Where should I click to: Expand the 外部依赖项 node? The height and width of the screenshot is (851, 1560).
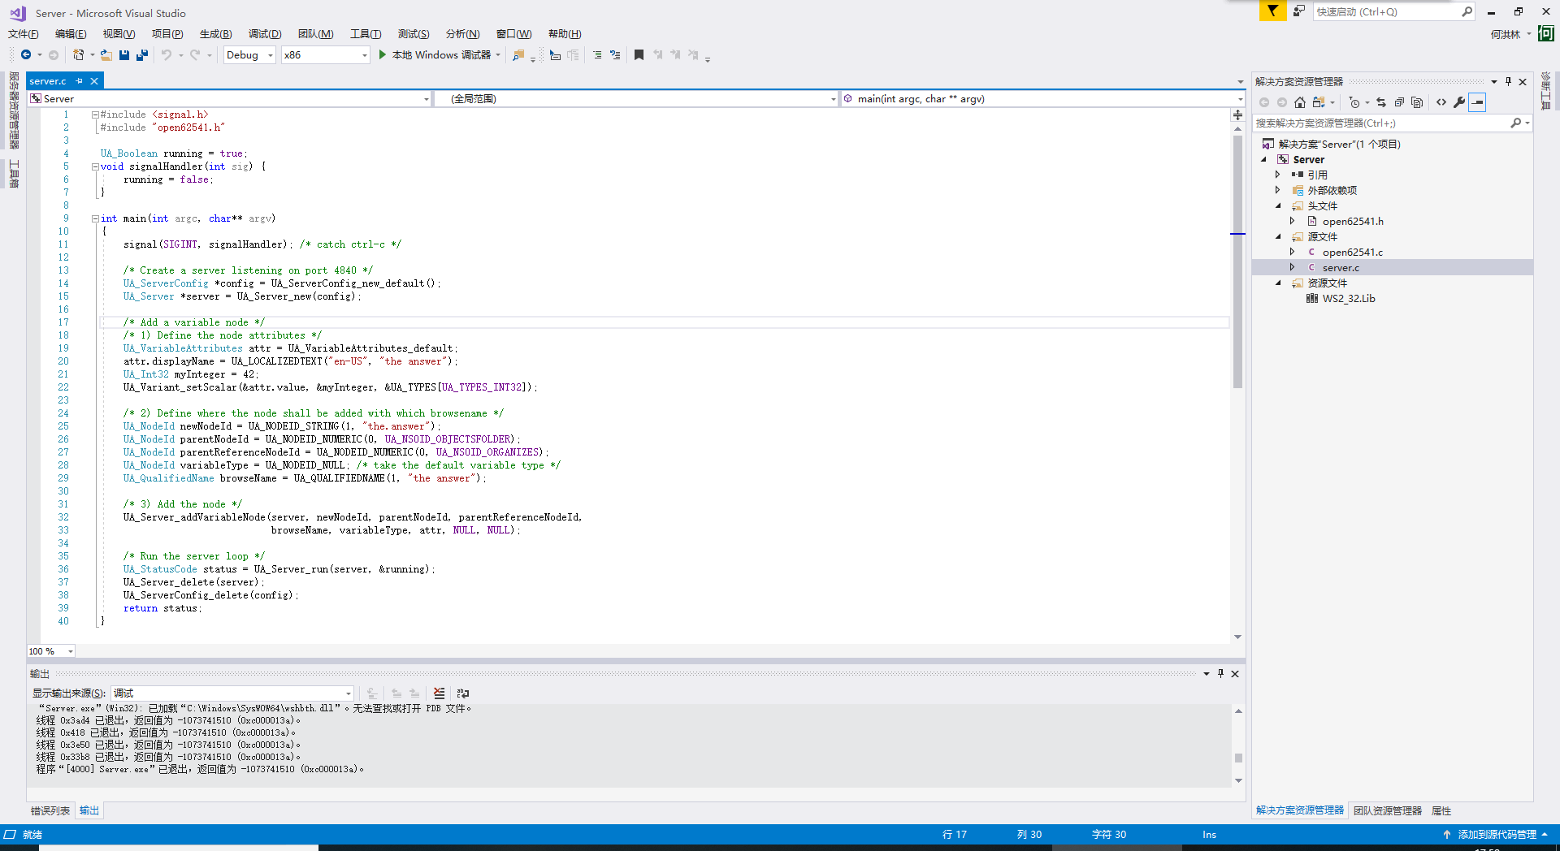[1278, 190]
